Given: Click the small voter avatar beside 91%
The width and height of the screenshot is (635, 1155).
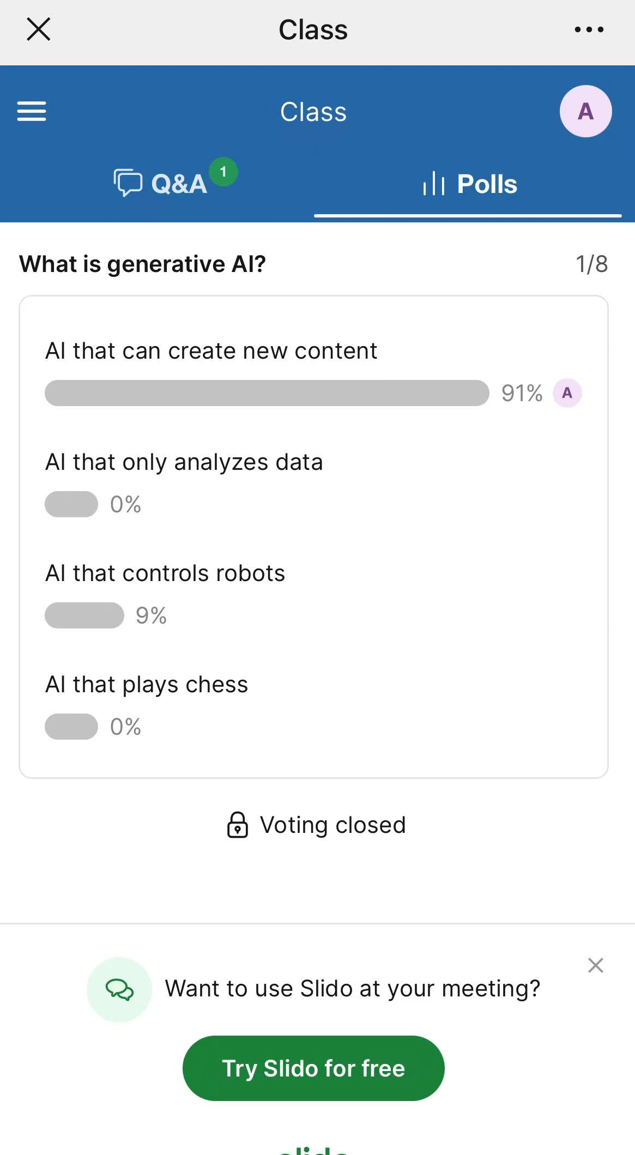Looking at the screenshot, I should (x=567, y=393).
